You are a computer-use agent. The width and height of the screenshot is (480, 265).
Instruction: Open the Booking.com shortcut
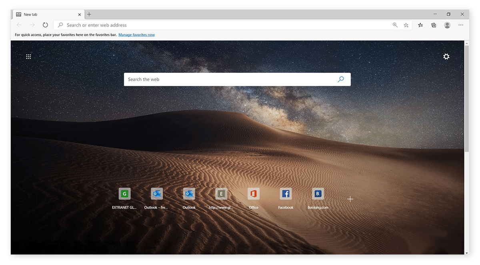[318, 194]
